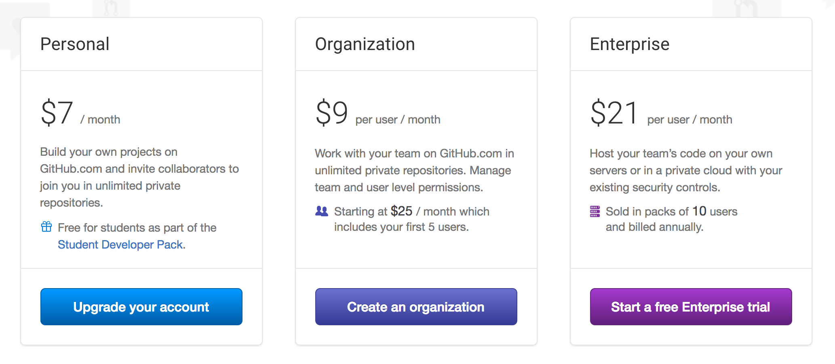
Task: Click the Starting at $25 note
Action: coord(412,219)
